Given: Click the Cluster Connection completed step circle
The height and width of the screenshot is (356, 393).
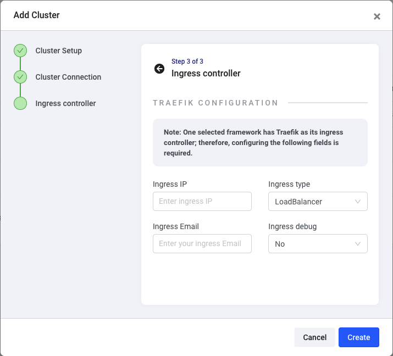Looking at the screenshot, I should pos(20,77).
